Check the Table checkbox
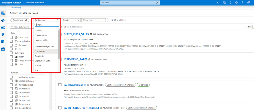Image resolution: width=254 pixels, height=110 pixels. click(x=11, y=64)
